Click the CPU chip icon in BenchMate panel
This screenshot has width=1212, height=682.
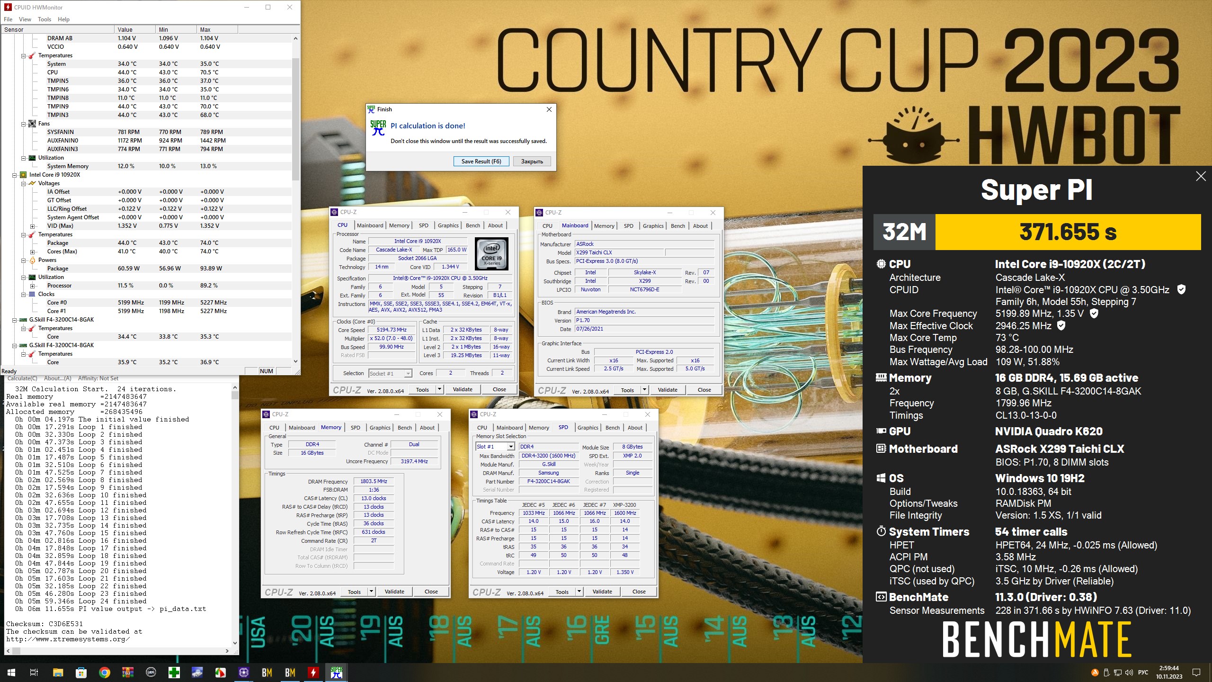(881, 264)
